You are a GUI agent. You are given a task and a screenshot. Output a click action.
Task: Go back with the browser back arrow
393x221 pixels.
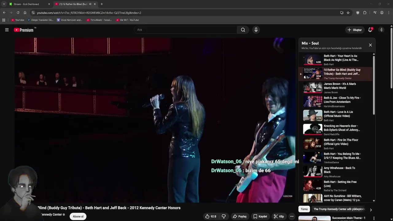pyautogui.click(x=4, y=13)
